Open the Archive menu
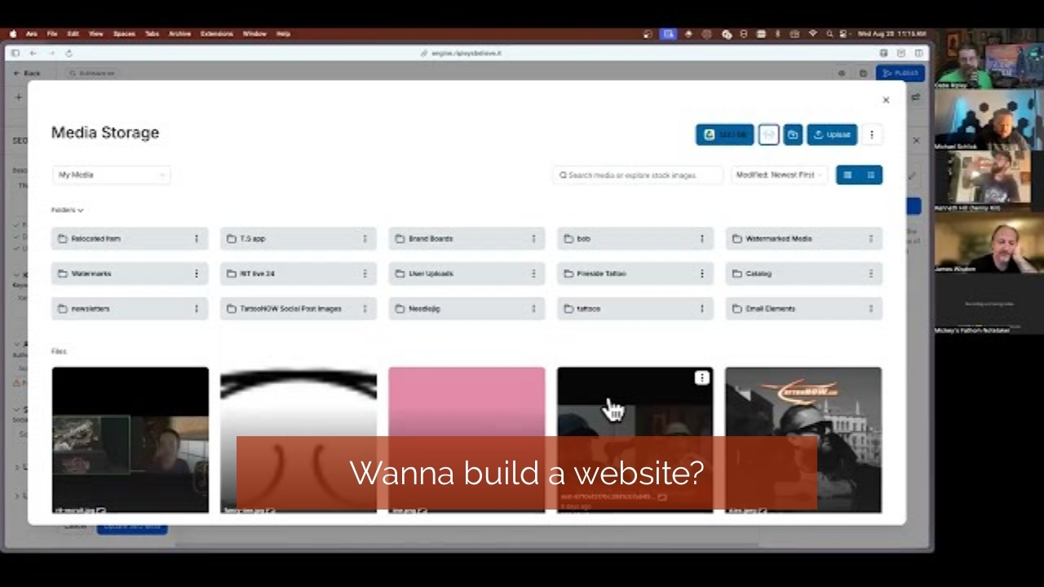 coord(179,34)
